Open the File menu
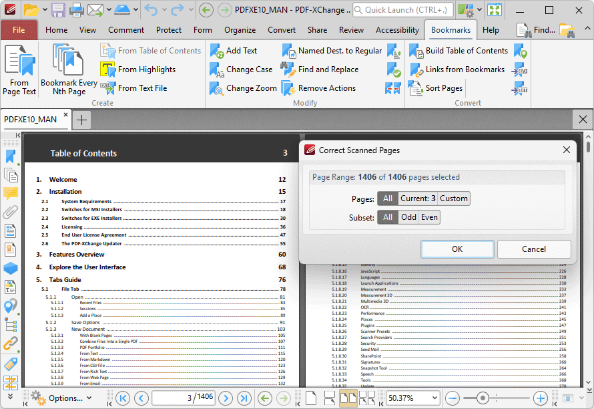This screenshot has height=409, width=594. pyautogui.click(x=19, y=30)
